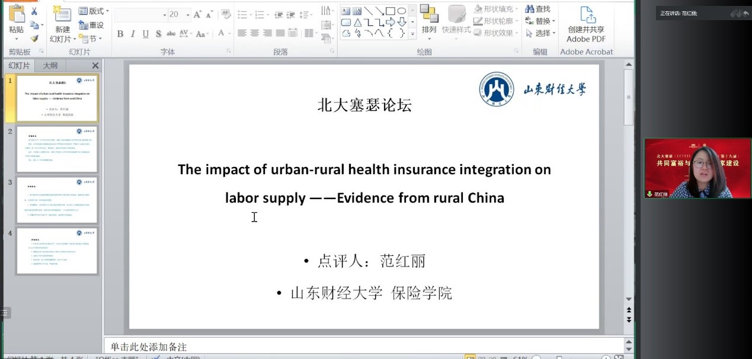
Task: Open the font size dropdown
Action: tap(188, 14)
